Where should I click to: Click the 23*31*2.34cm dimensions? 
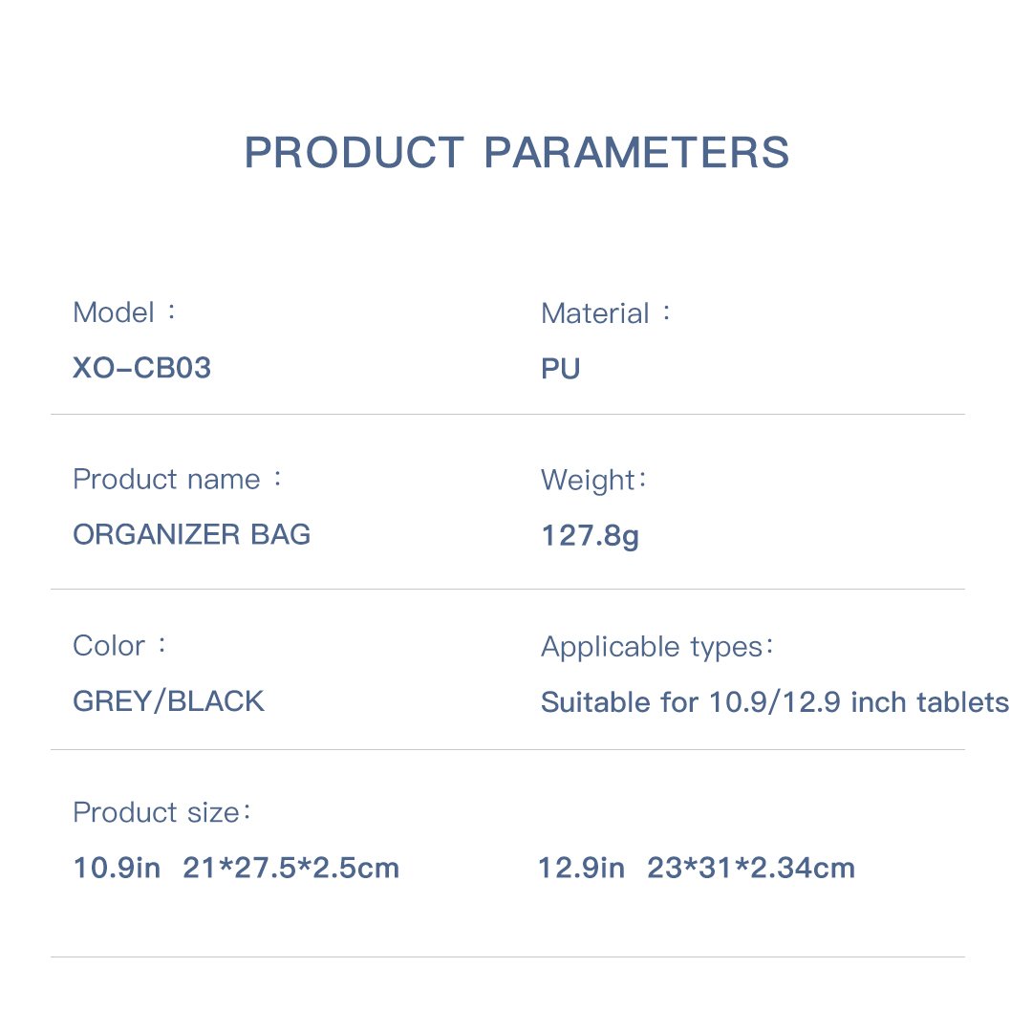point(751,869)
